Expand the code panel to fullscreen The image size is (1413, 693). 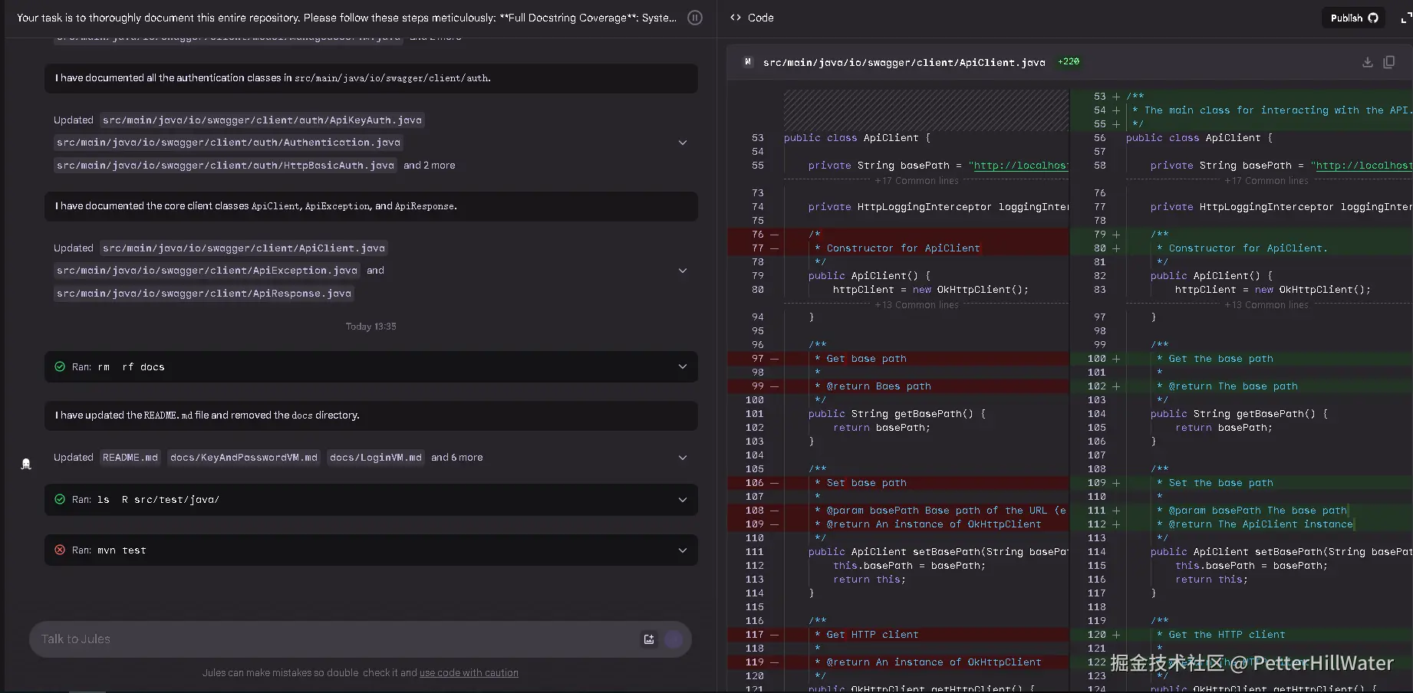(x=1406, y=18)
